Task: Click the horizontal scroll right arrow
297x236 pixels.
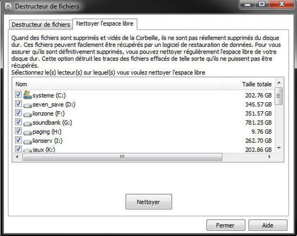Action: tap(269, 157)
